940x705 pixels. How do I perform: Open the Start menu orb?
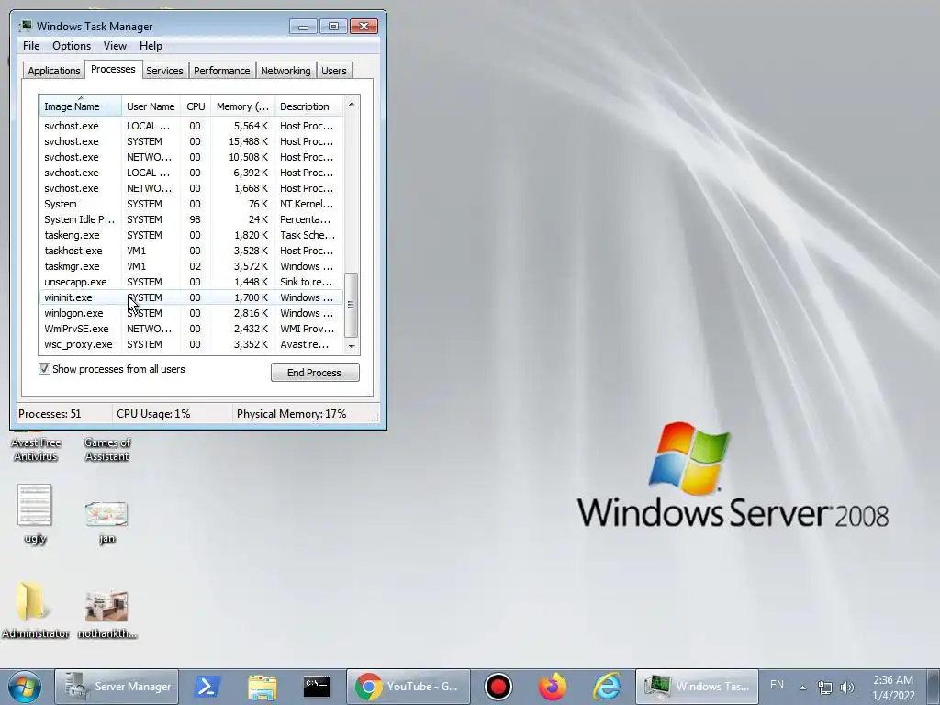25,687
